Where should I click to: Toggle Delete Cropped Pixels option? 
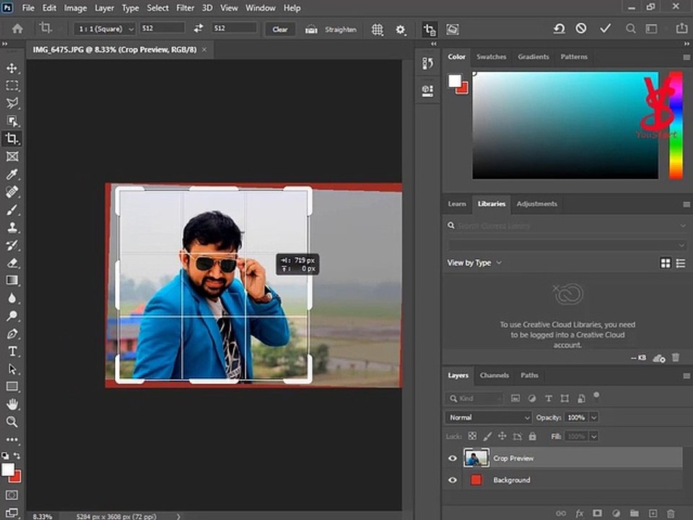coord(429,30)
